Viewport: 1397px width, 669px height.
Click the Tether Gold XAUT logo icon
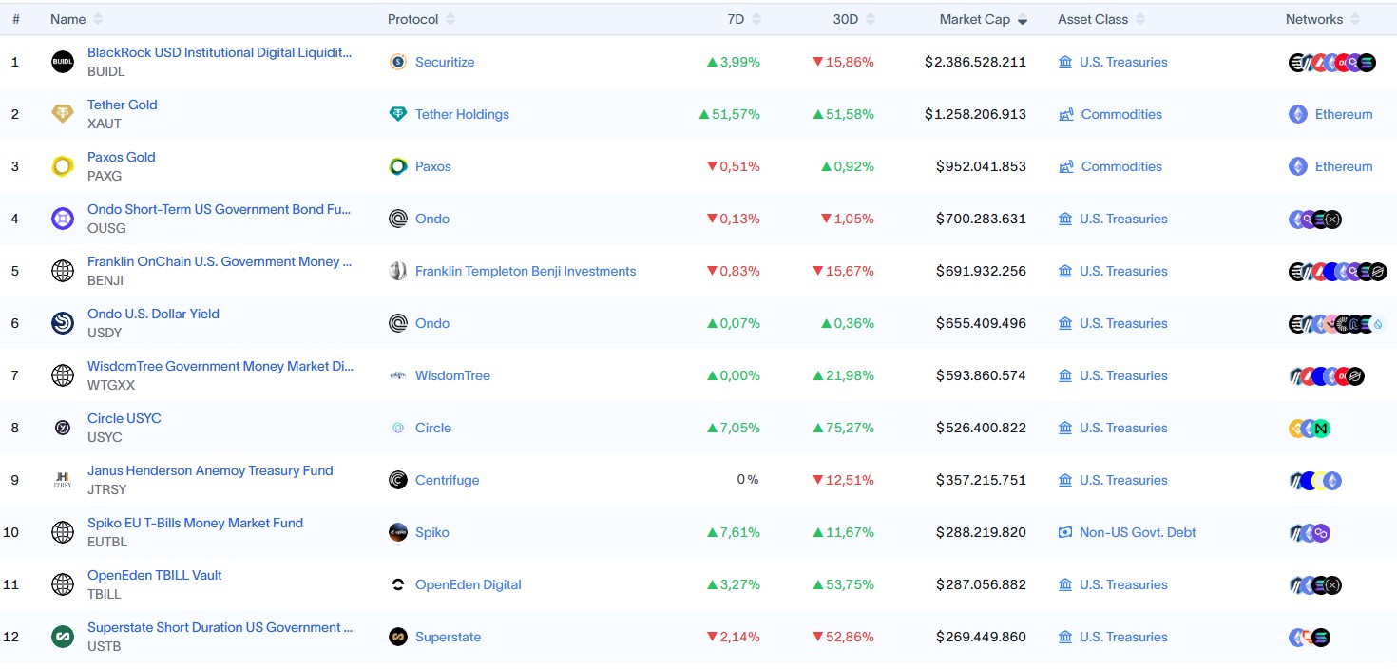coord(63,114)
